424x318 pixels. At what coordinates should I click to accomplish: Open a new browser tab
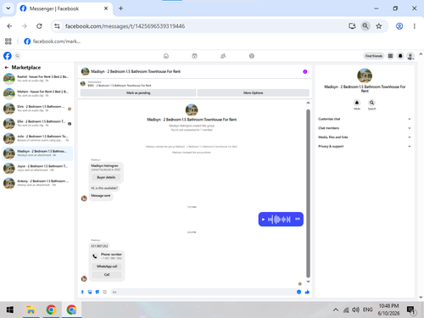[x=120, y=8]
